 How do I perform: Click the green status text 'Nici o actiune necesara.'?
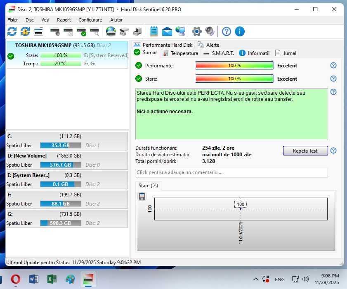tap(165, 112)
